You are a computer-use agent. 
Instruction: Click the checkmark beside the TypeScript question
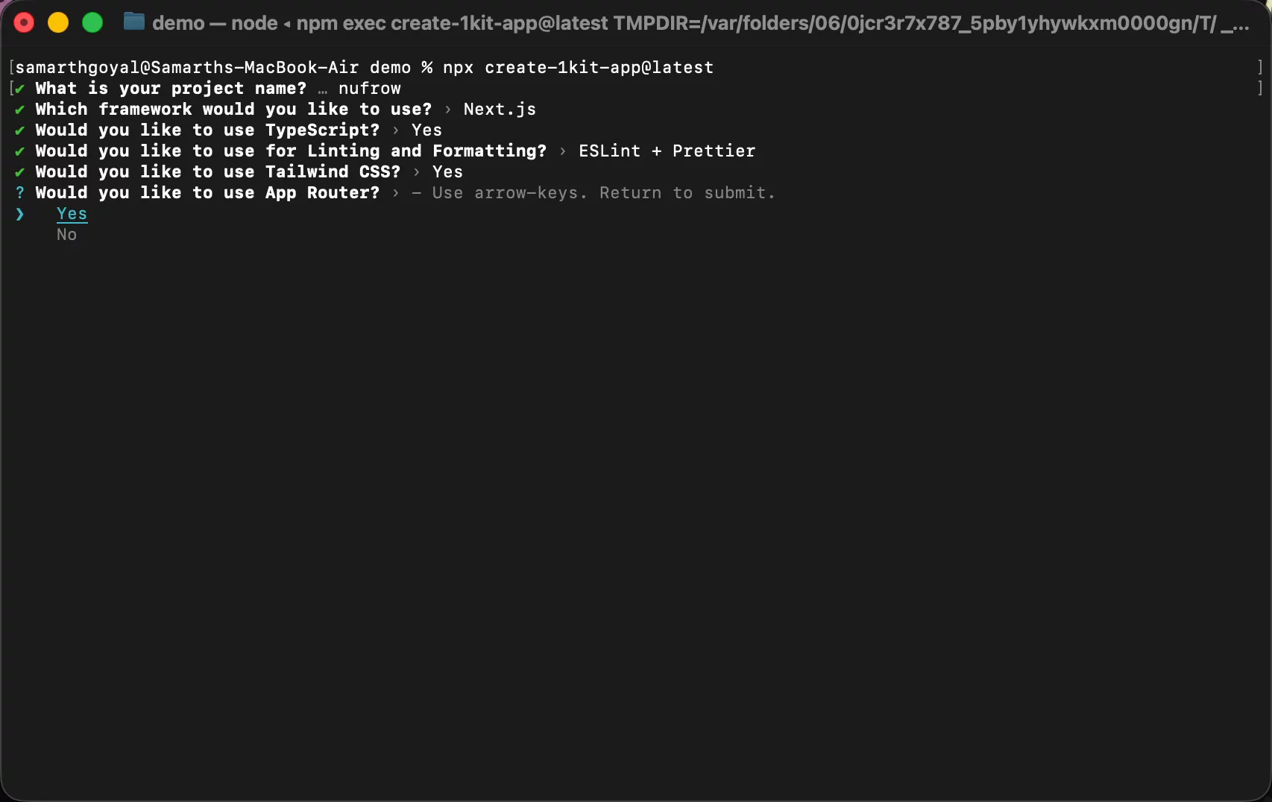(x=20, y=130)
